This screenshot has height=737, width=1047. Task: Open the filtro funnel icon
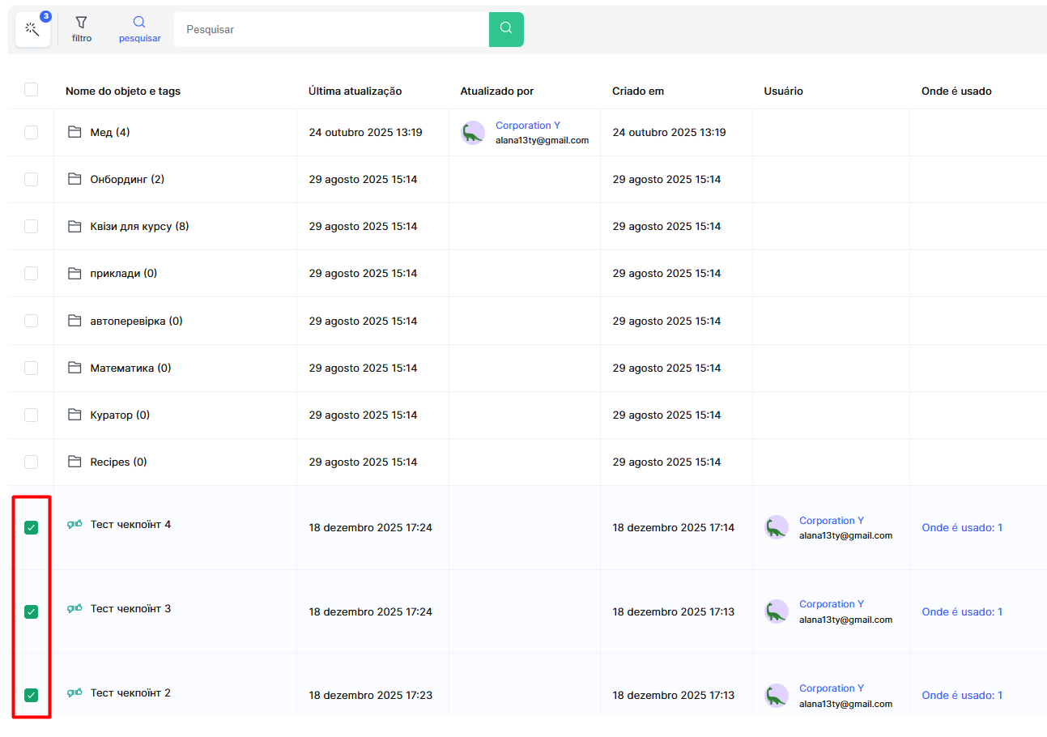click(81, 23)
